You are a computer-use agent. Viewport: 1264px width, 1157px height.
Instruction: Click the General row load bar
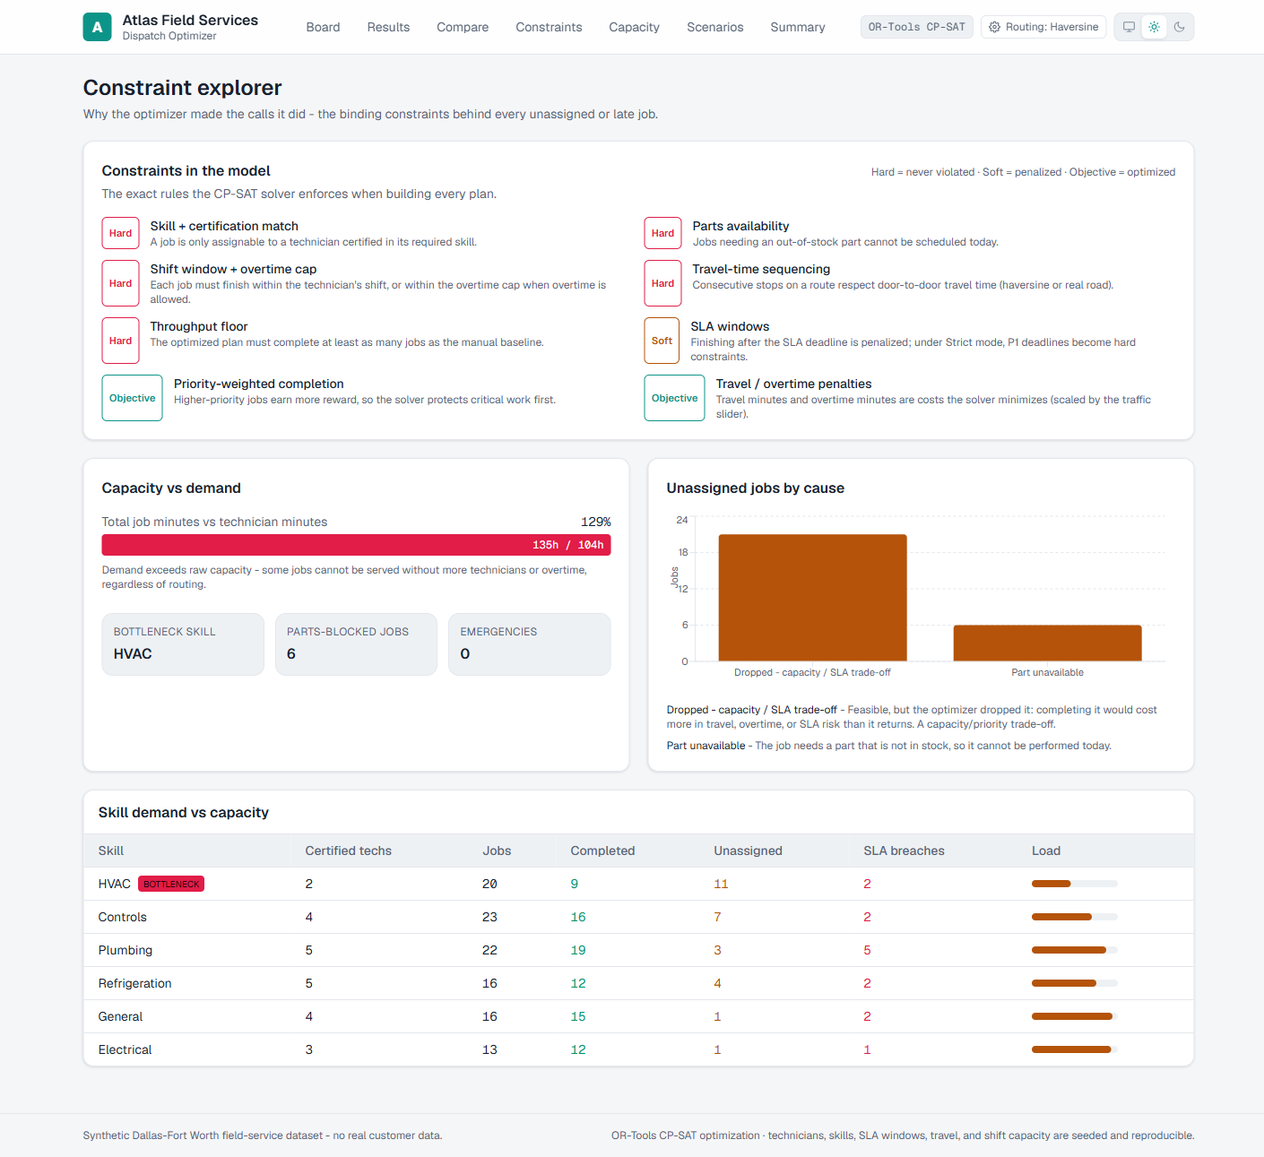click(1074, 1016)
